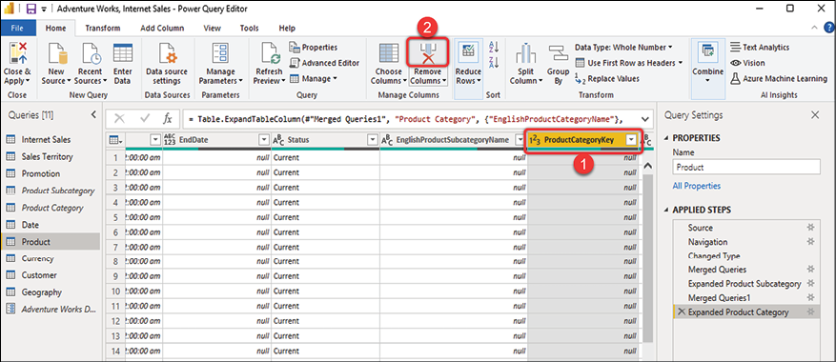This screenshot has width=836, height=362.
Task: Click Replace Values
Action: pos(608,78)
